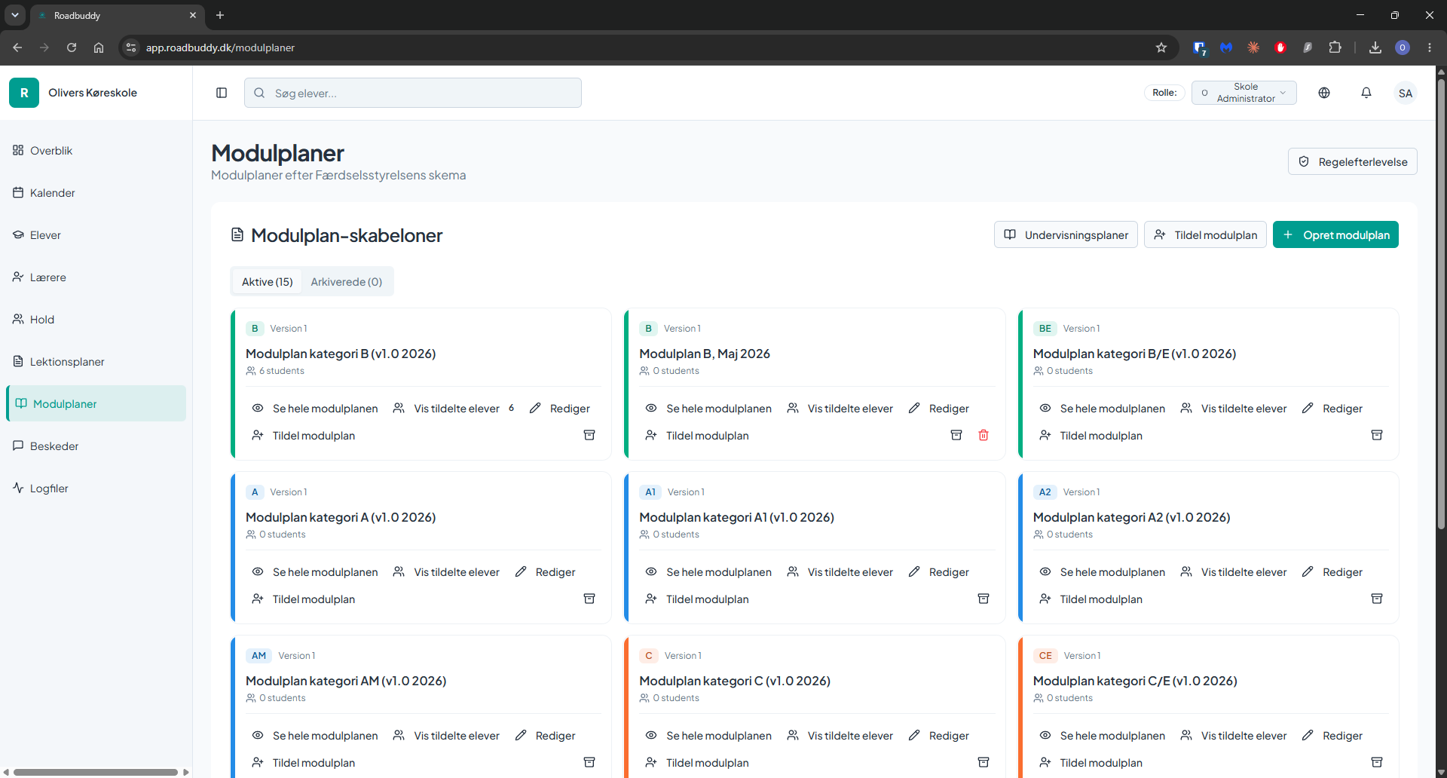This screenshot has width=1447, height=778.
Task: Tildel modulplan on kategori B/E card
Action: pos(1091,435)
